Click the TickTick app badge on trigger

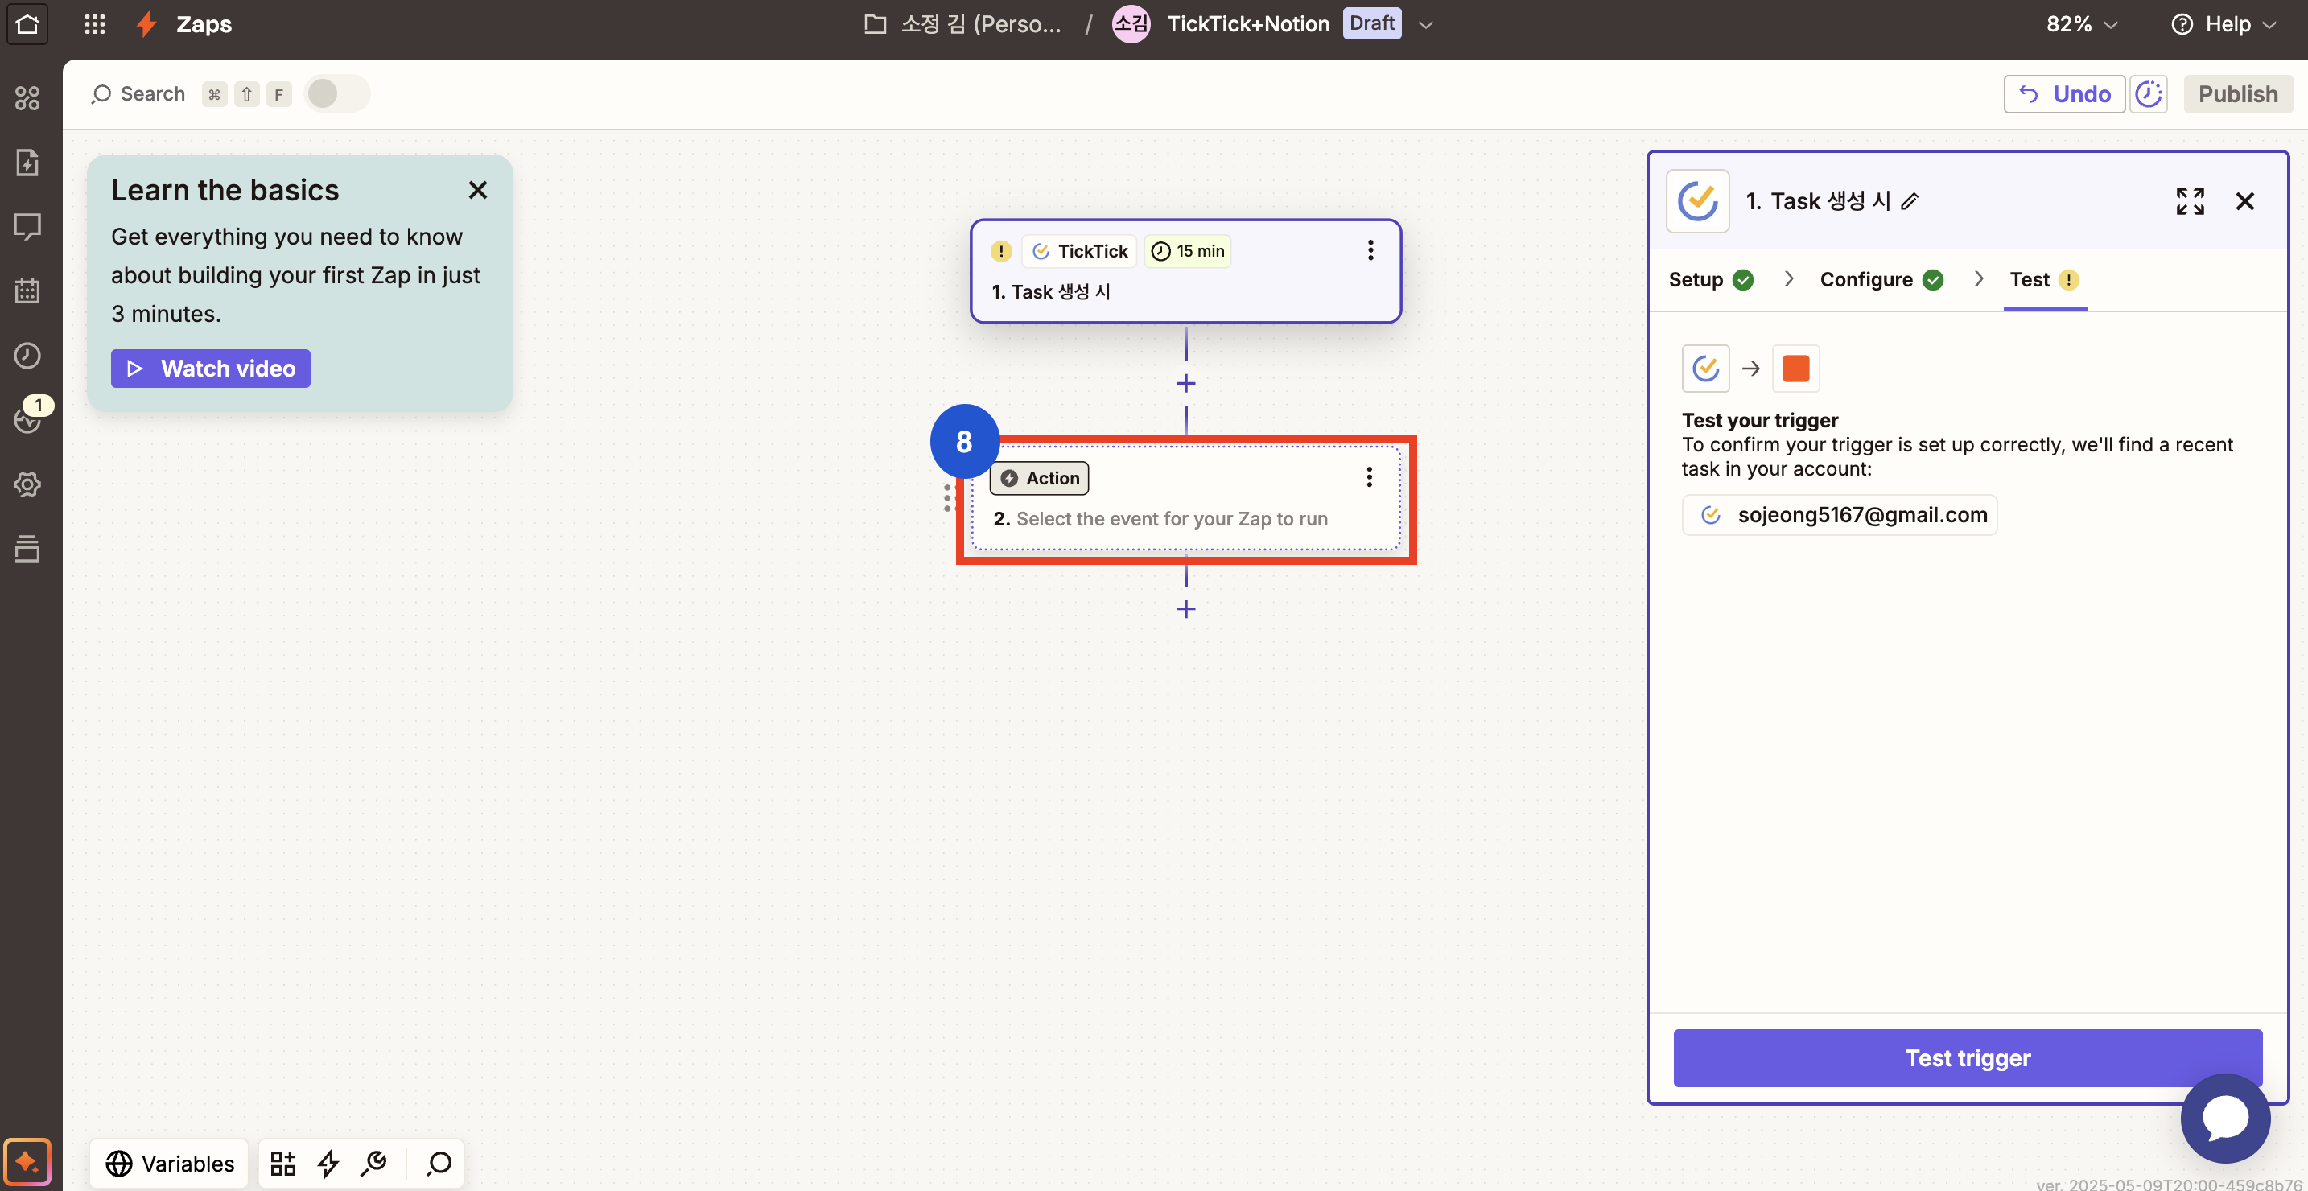[1078, 251]
